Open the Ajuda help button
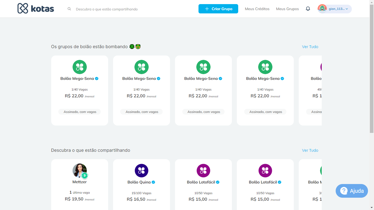 coord(352,191)
